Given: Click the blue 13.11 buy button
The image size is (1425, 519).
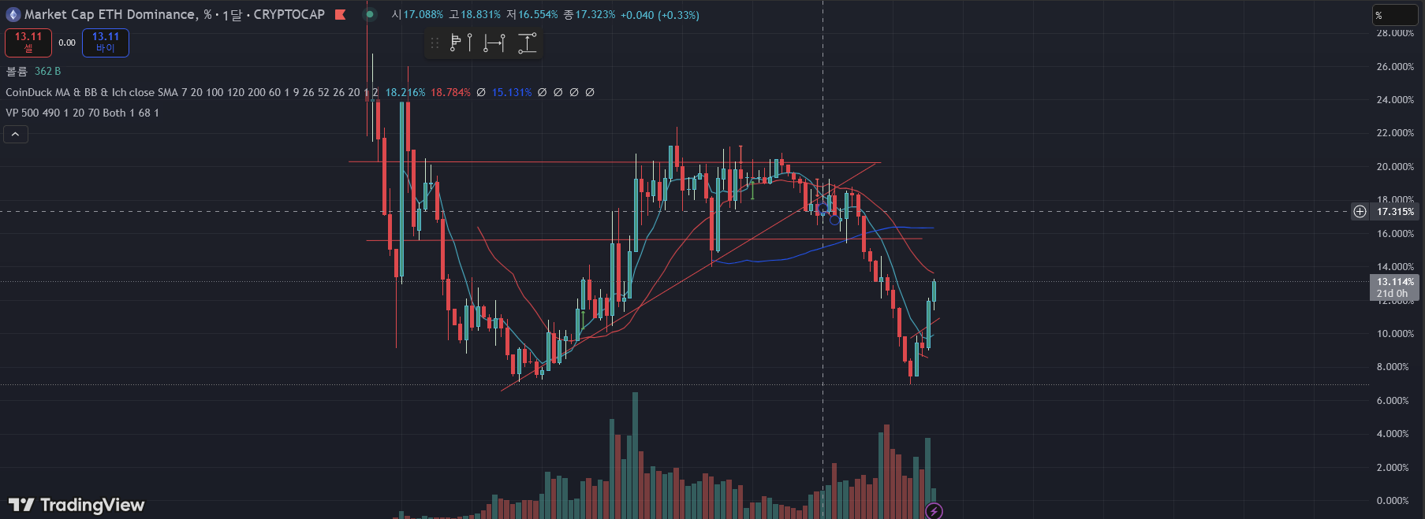Looking at the screenshot, I should [x=106, y=43].
